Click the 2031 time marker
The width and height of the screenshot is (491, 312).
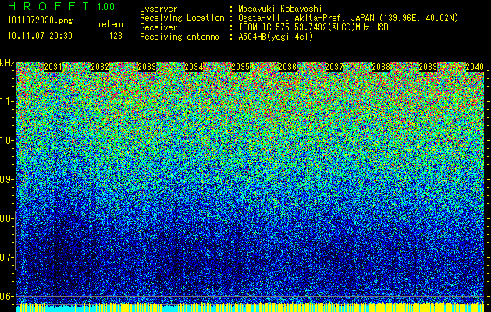tap(53, 67)
